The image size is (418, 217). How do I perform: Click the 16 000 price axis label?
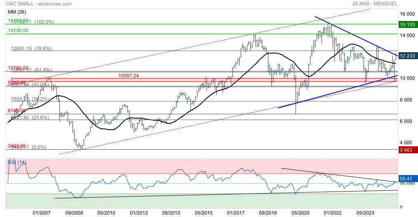coord(407,14)
